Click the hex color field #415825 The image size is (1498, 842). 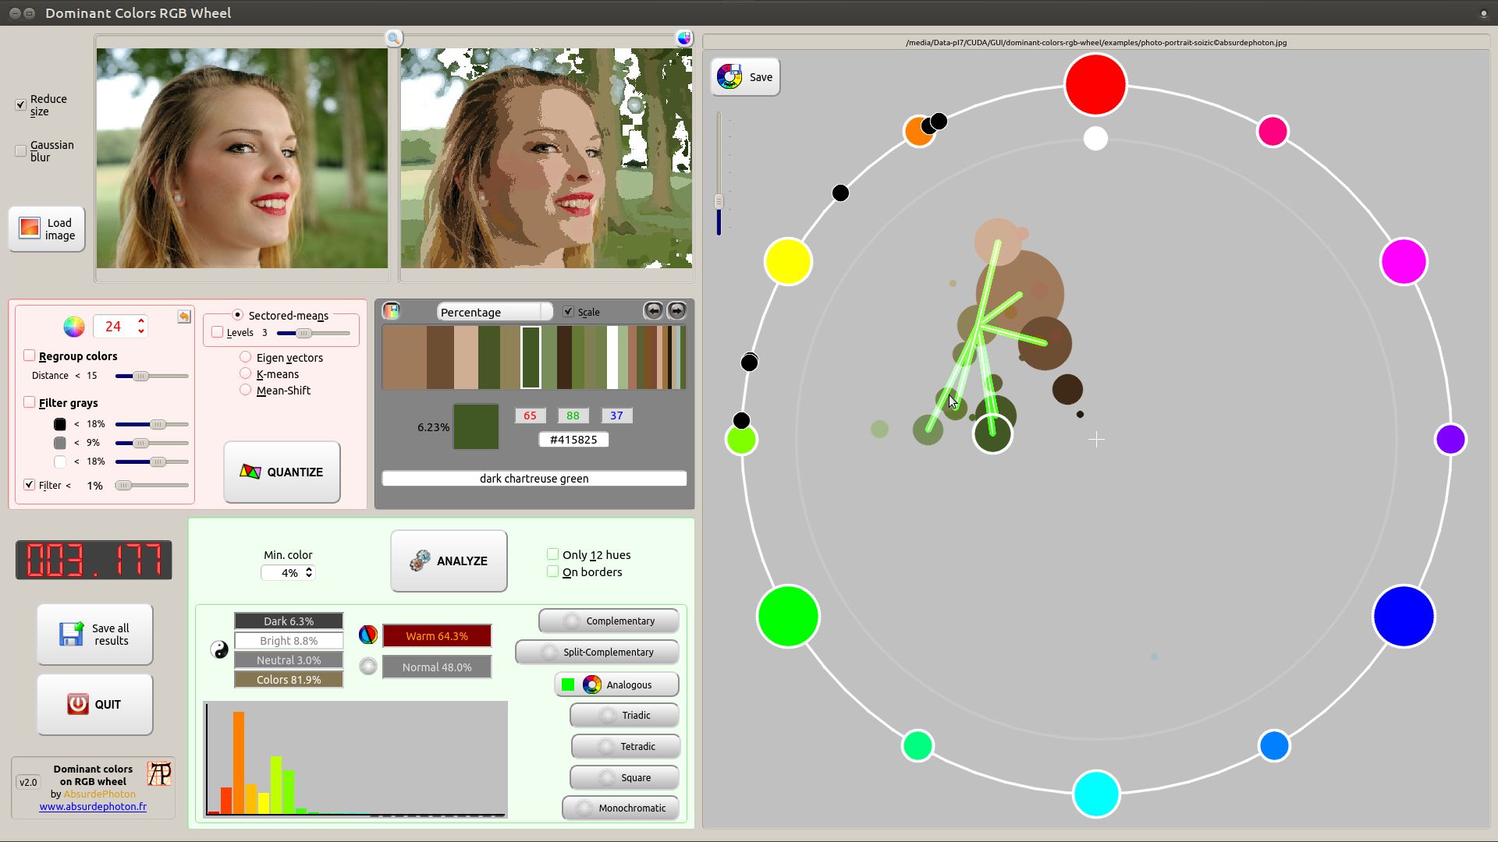point(573,440)
